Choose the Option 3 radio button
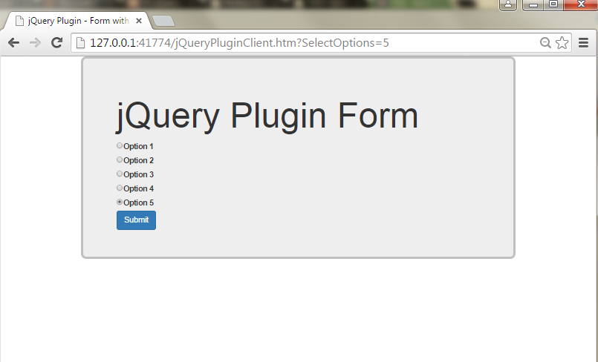The height and width of the screenshot is (362, 598). (x=120, y=174)
